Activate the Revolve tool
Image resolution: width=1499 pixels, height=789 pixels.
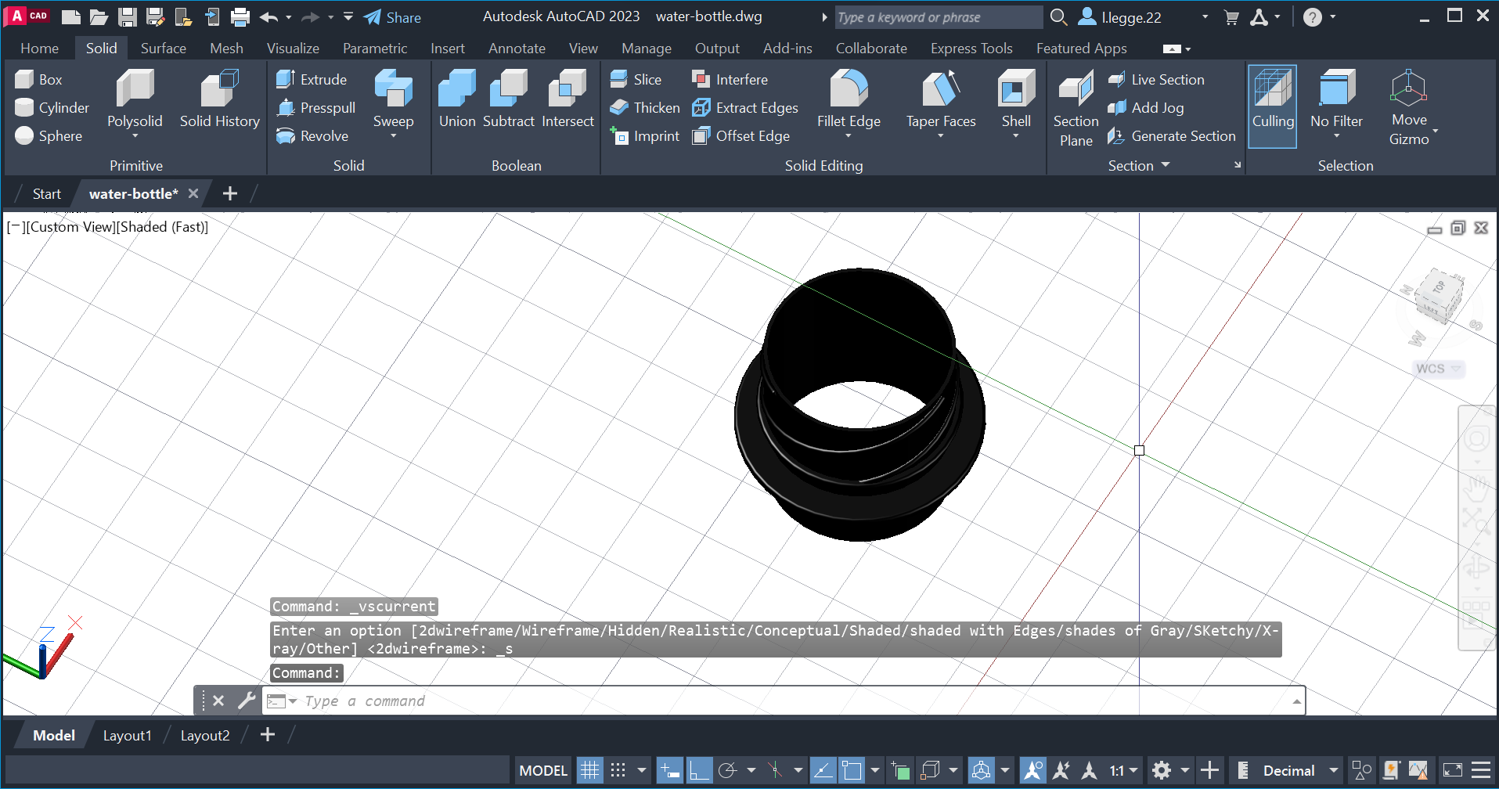(312, 135)
